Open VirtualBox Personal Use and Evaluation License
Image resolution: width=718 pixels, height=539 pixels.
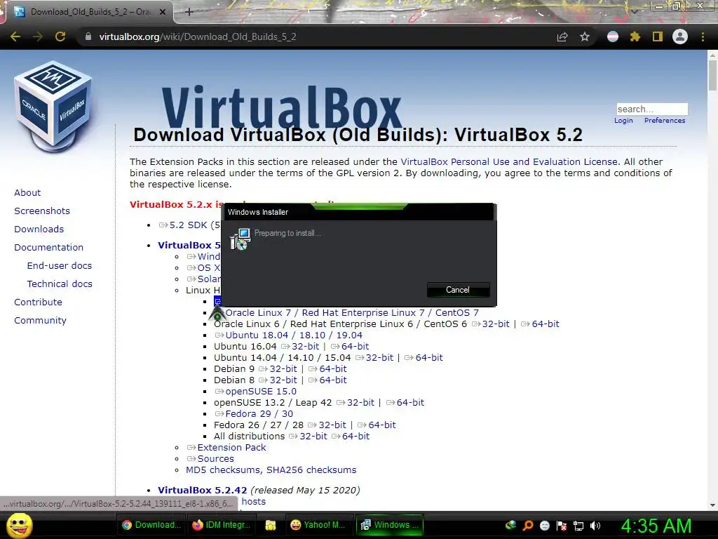click(x=509, y=162)
